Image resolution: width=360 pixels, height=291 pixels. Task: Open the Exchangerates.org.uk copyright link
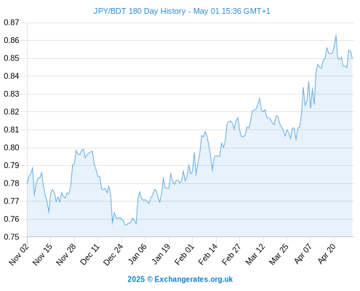coord(180,279)
